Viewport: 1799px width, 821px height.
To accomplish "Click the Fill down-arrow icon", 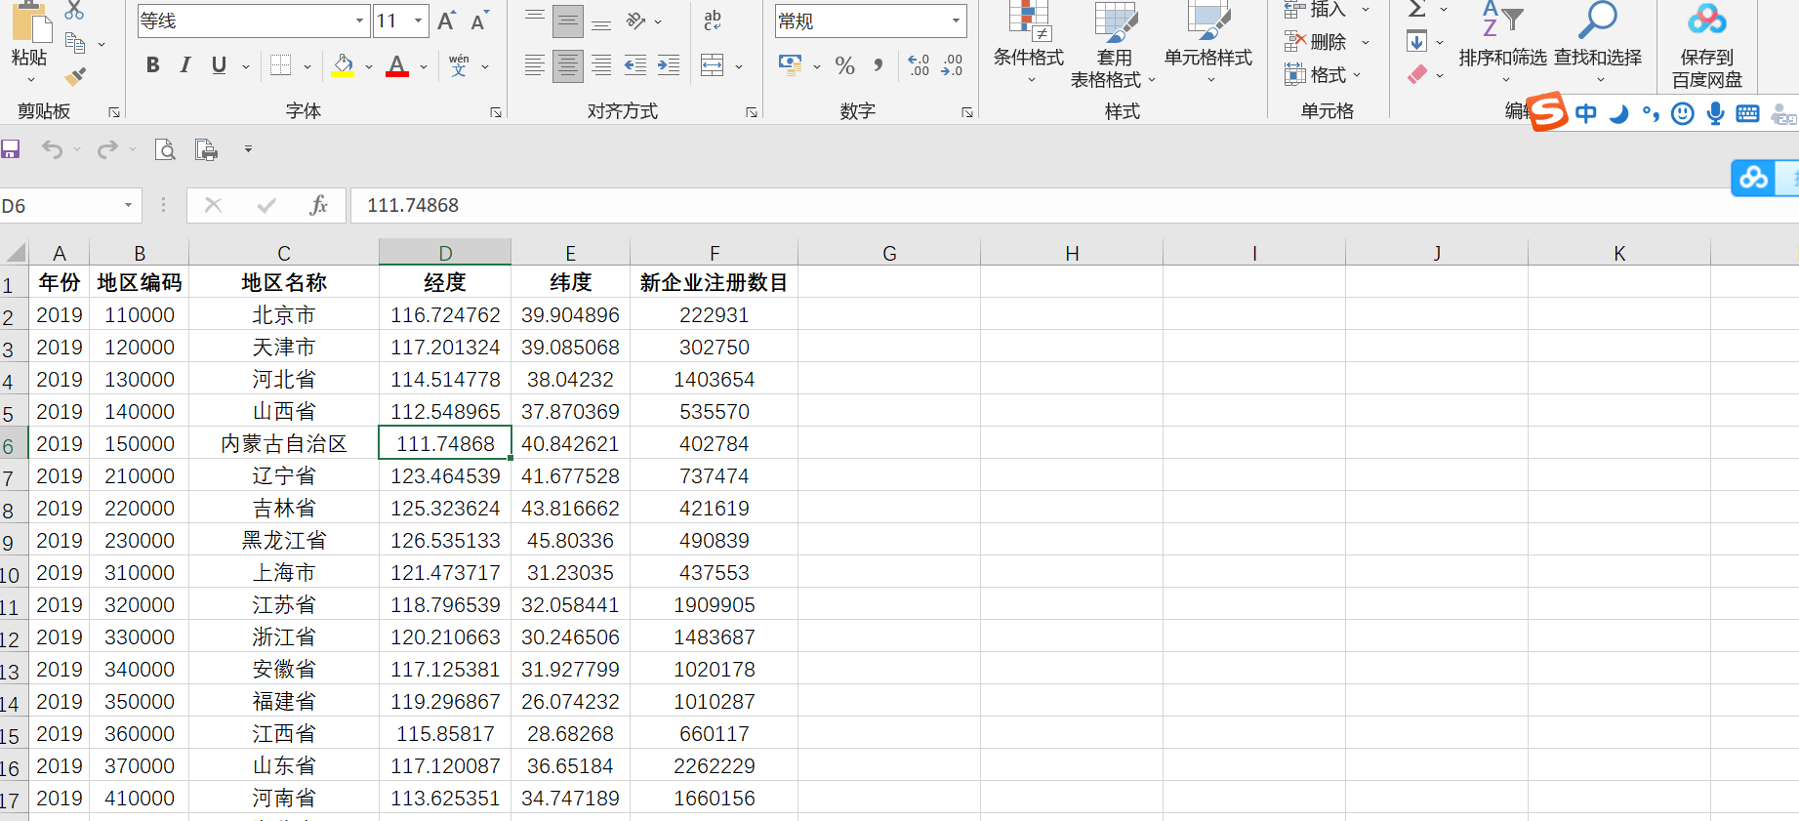I will pos(1417,42).
